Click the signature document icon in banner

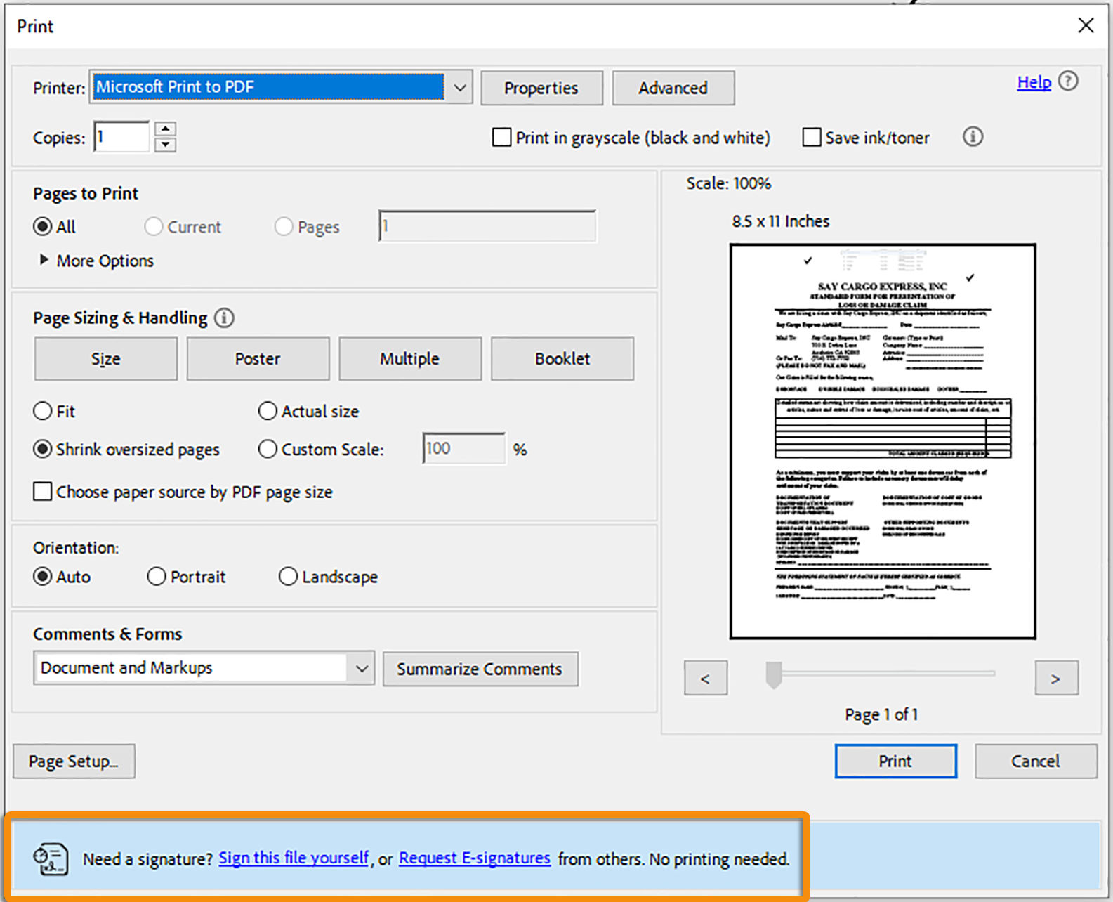pos(51,858)
